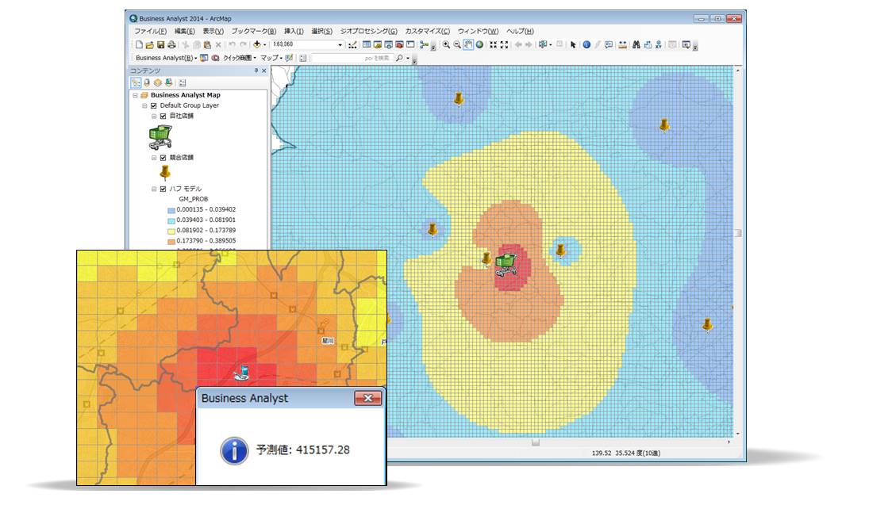The width and height of the screenshot is (869, 505).
Task: Click the yellow pushpin symbol in legend
Action: click(164, 173)
